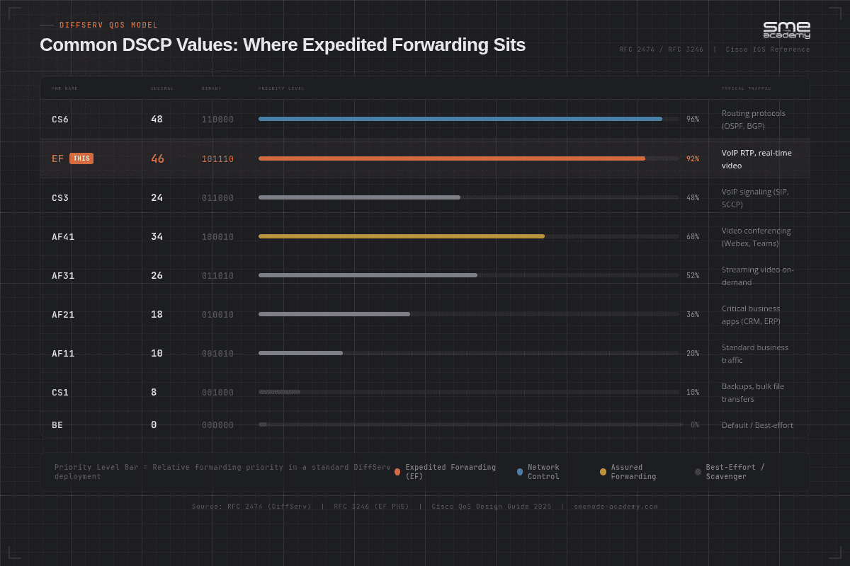Image resolution: width=850 pixels, height=566 pixels.
Task: Click the gray Best-Effort / Scavenger legend dot
Action: (698, 472)
